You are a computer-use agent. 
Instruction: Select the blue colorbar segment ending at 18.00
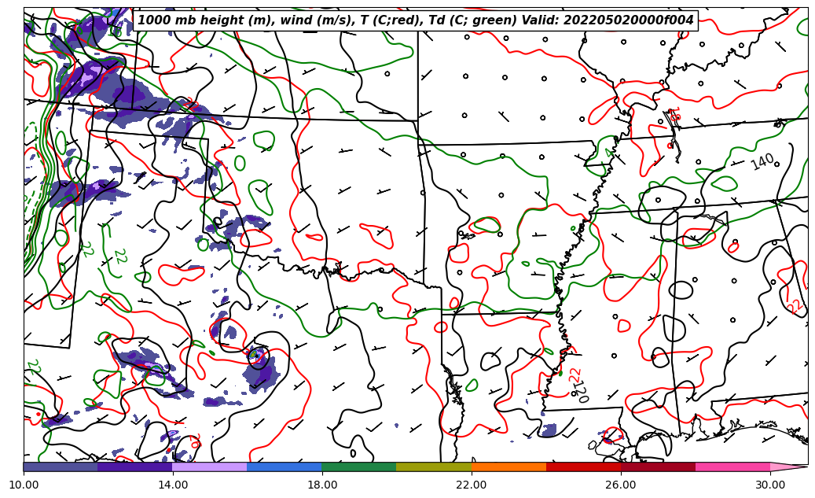pyautogui.click(x=285, y=467)
